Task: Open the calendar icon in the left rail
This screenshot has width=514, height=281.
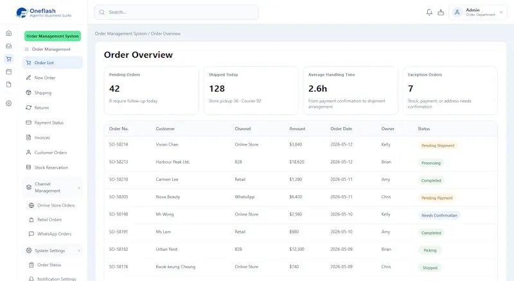Action: point(9,72)
